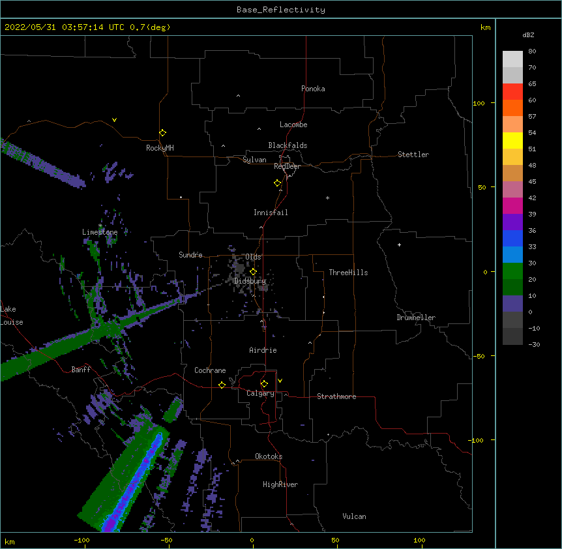Viewport: 562px width, 549px height.
Task: Select the yellow 54 dBZ legend swatch
Action: click(512, 140)
